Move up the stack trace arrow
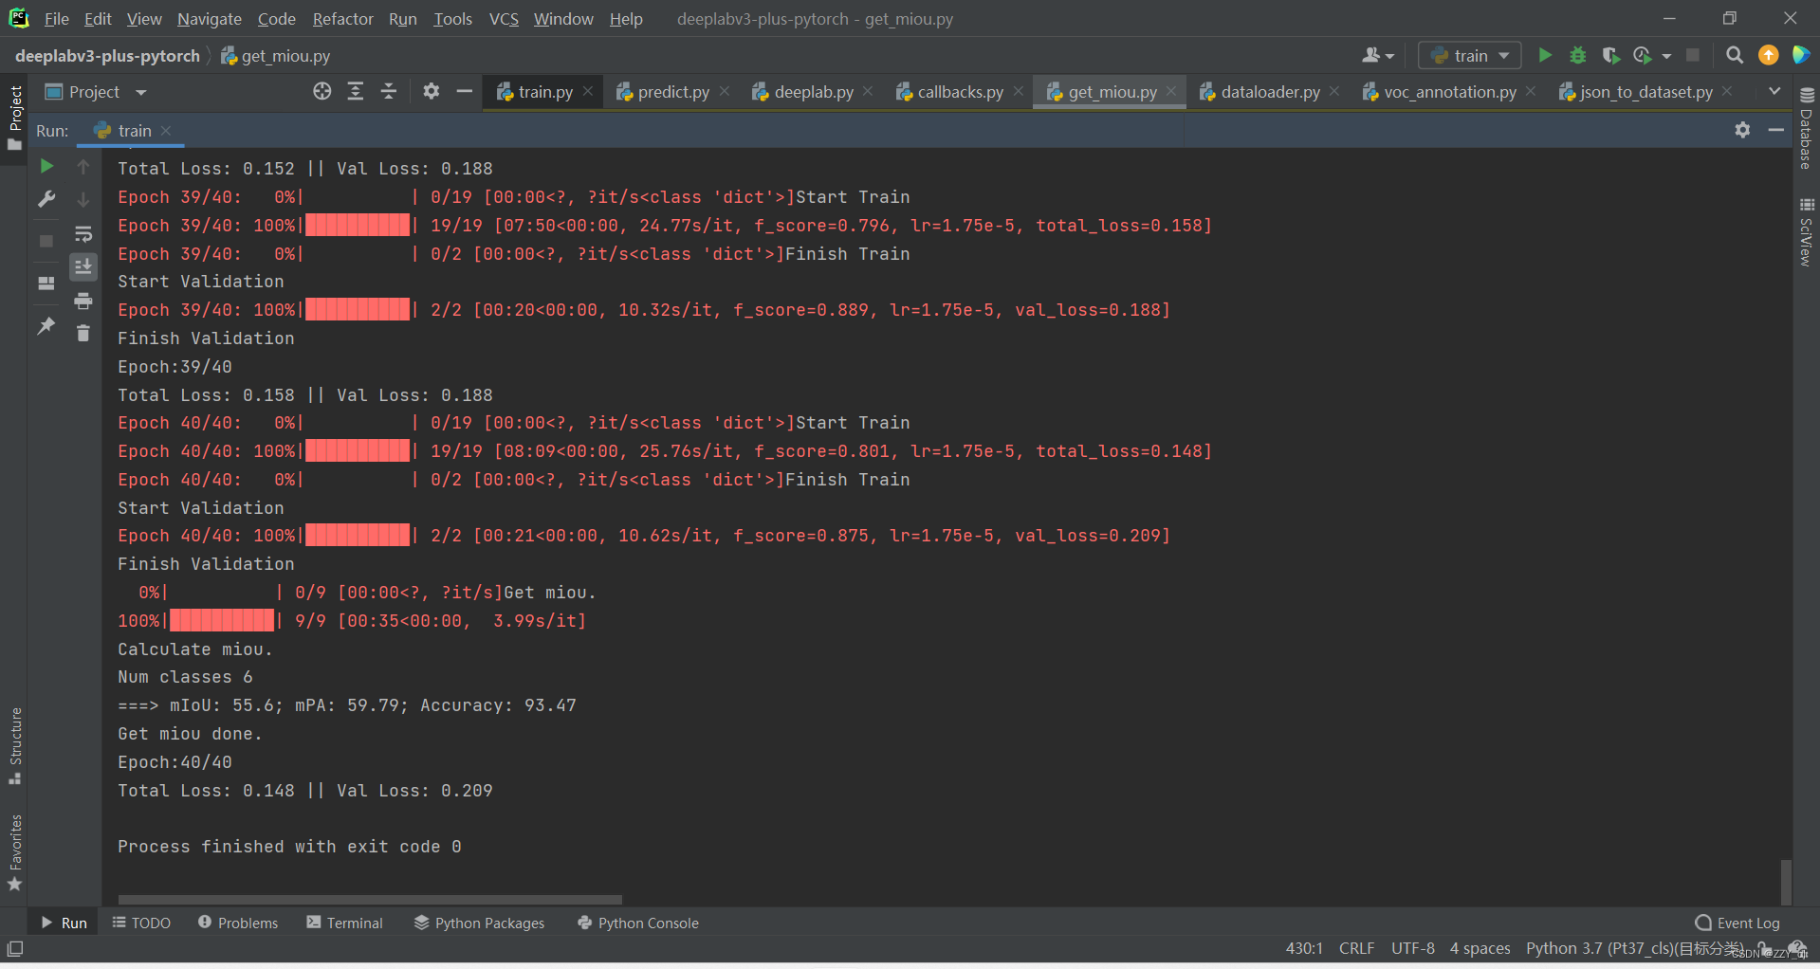 click(x=83, y=167)
